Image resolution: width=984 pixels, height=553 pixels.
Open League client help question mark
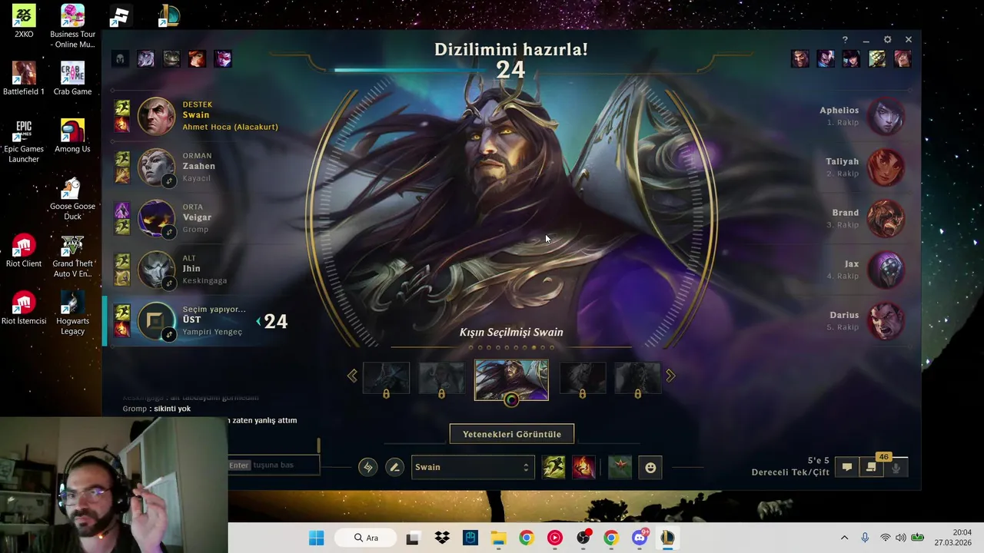845,40
